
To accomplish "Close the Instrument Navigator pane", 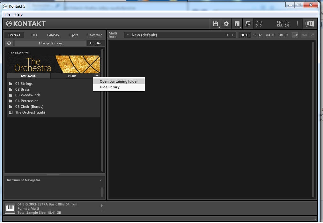I will click(100, 180).
